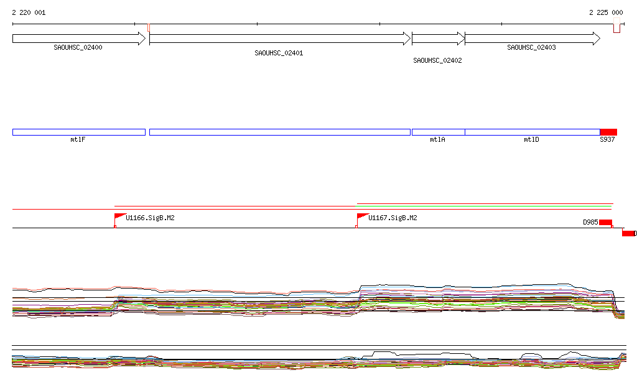Click the orange terminator mark after SAOUHSC_02400
Image resolution: width=637 pixels, height=380 pixels.
click(149, 27)
